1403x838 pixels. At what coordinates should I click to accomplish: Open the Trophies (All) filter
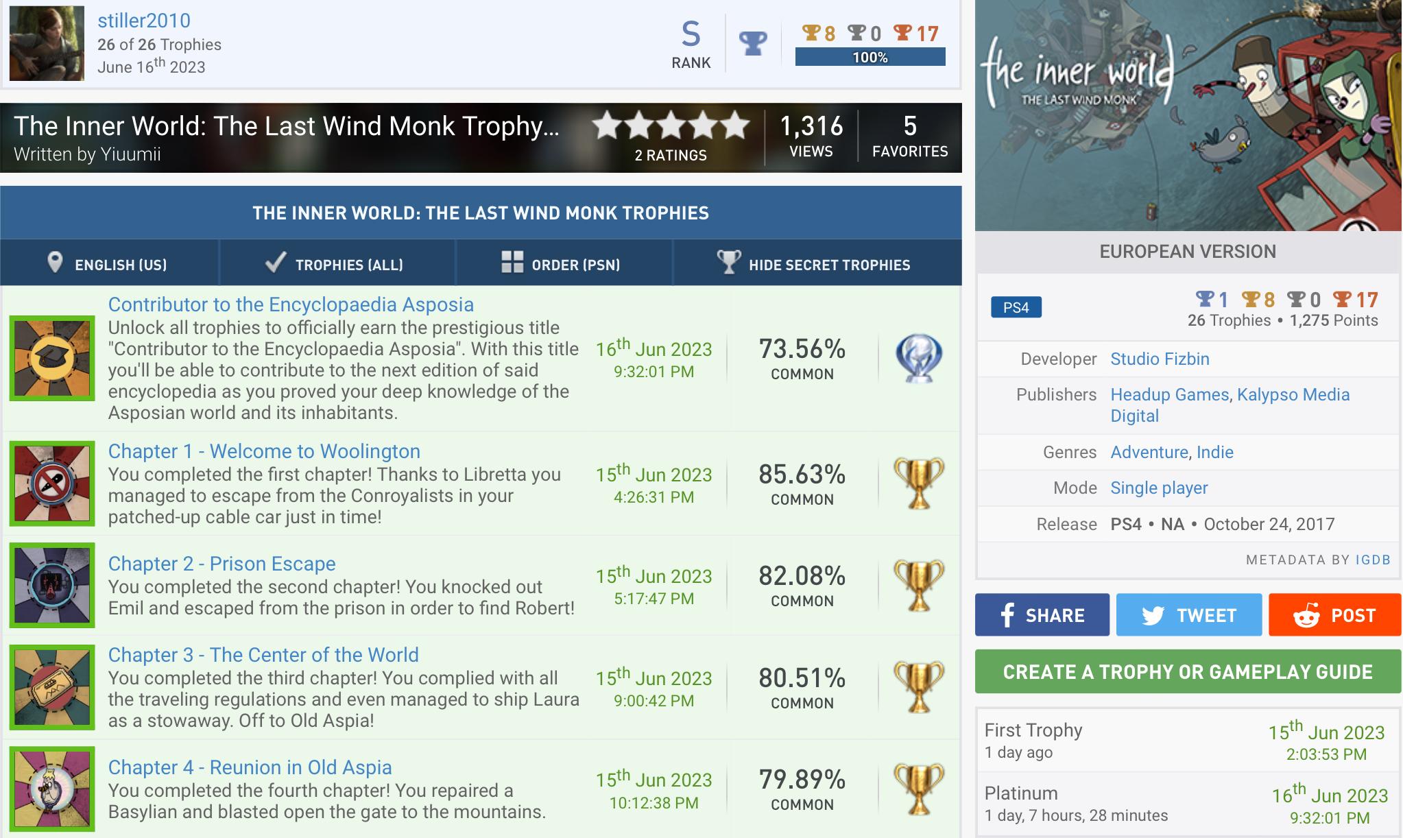pos(336,263)
